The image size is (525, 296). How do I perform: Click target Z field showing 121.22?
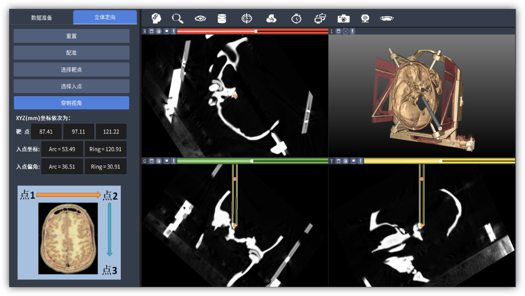click(x=111, y=132)
